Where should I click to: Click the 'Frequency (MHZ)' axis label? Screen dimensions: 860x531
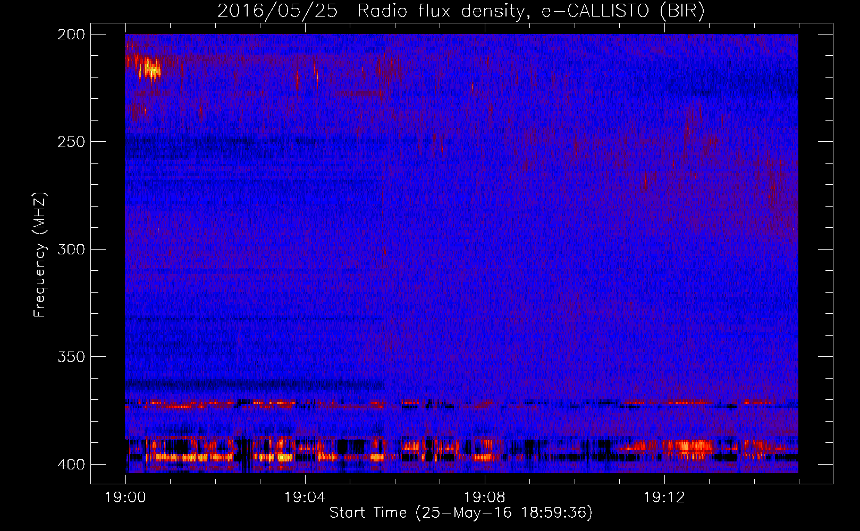(39, 254)
